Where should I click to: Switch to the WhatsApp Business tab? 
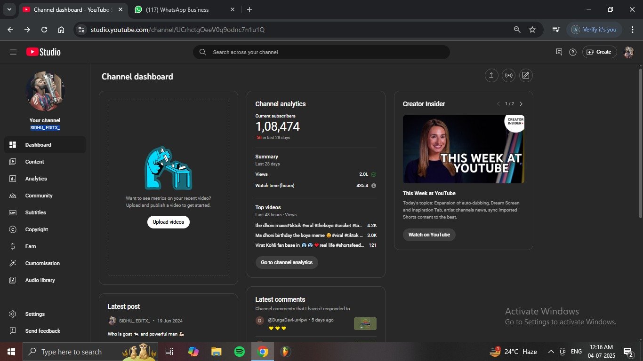pos(184,9)
